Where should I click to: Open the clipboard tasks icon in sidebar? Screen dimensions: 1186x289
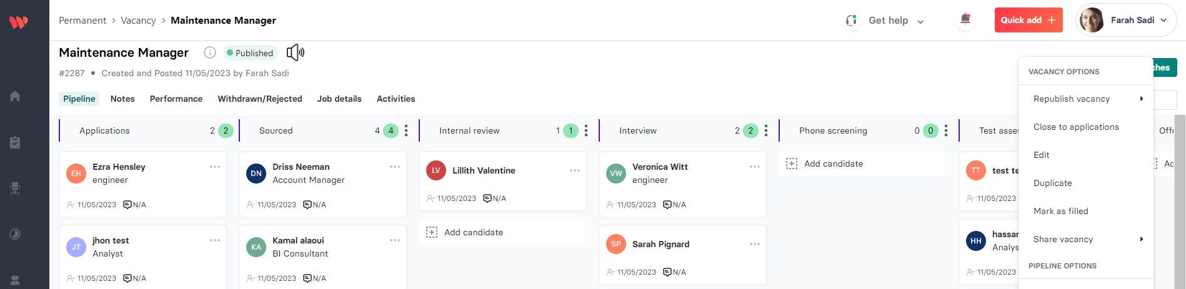15,143
